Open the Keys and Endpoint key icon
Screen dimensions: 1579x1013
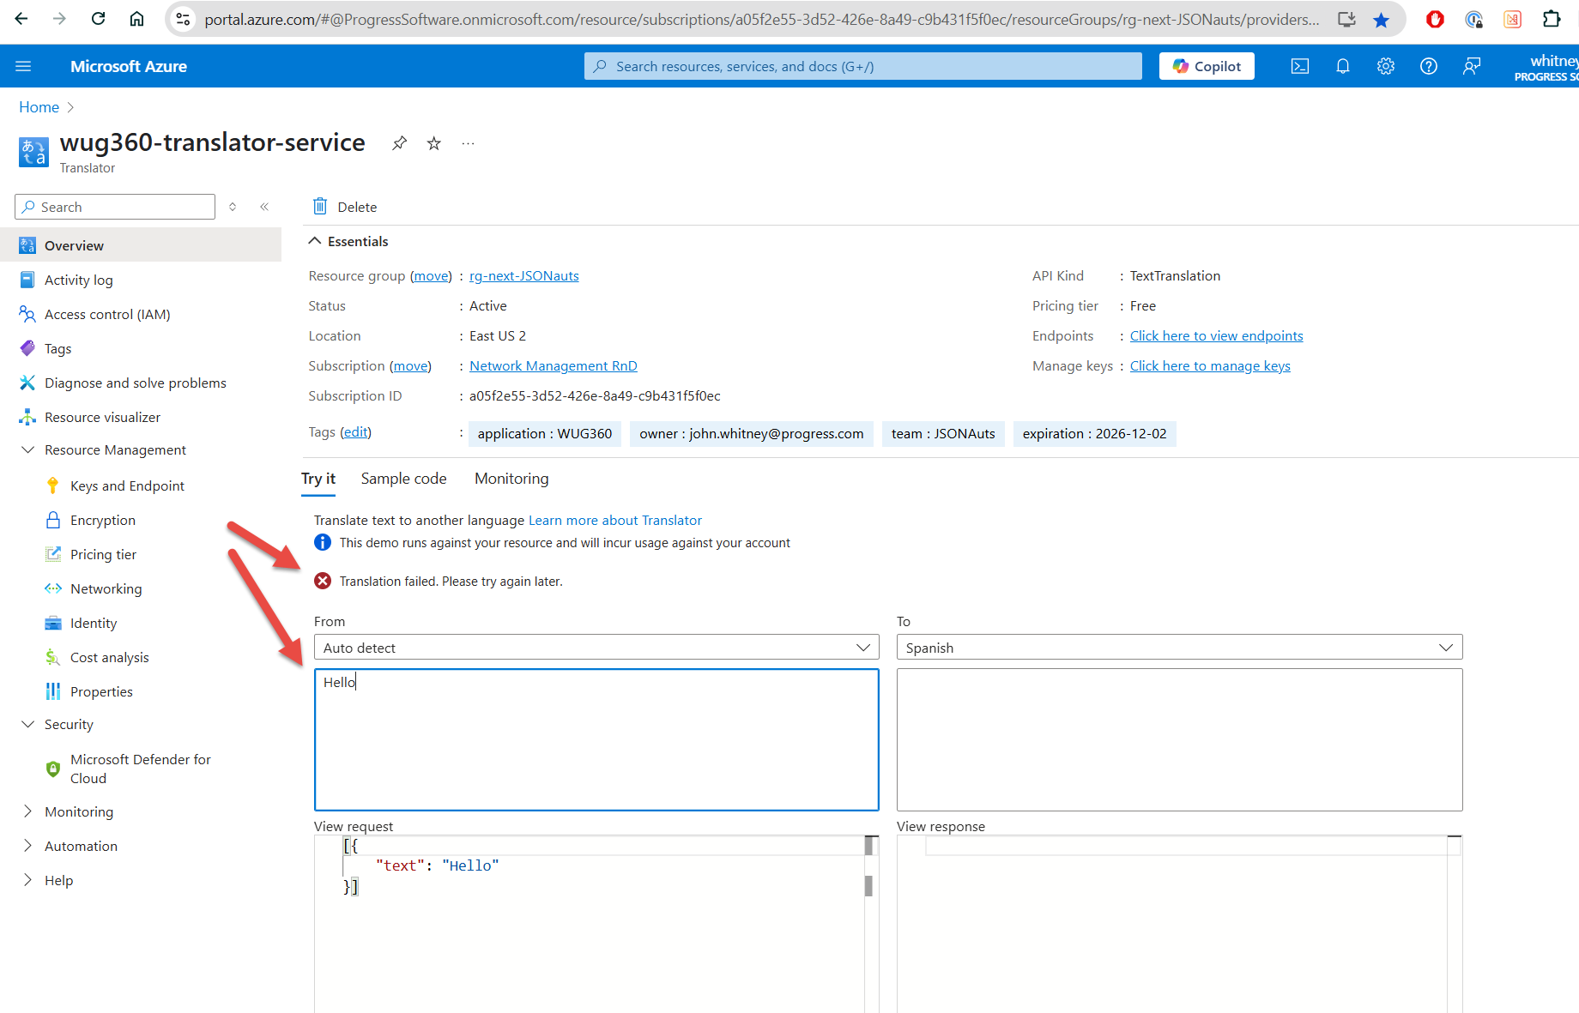point(52,485)
